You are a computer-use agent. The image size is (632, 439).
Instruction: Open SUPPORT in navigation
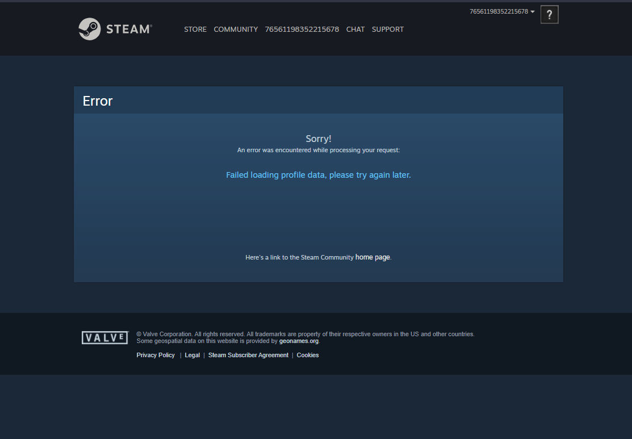(x=388, y=30)
